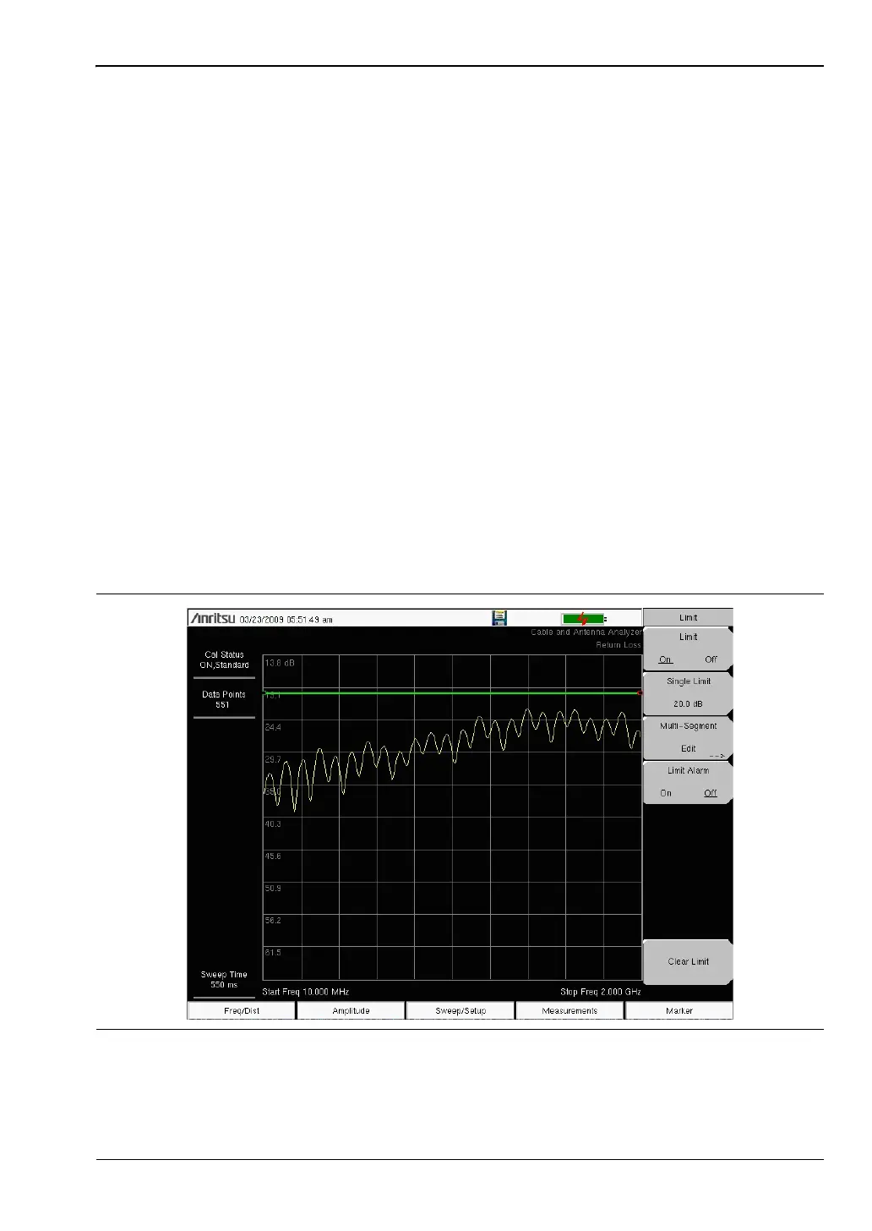Click the Start Freq 10.000 MHz label

[306, 992]
